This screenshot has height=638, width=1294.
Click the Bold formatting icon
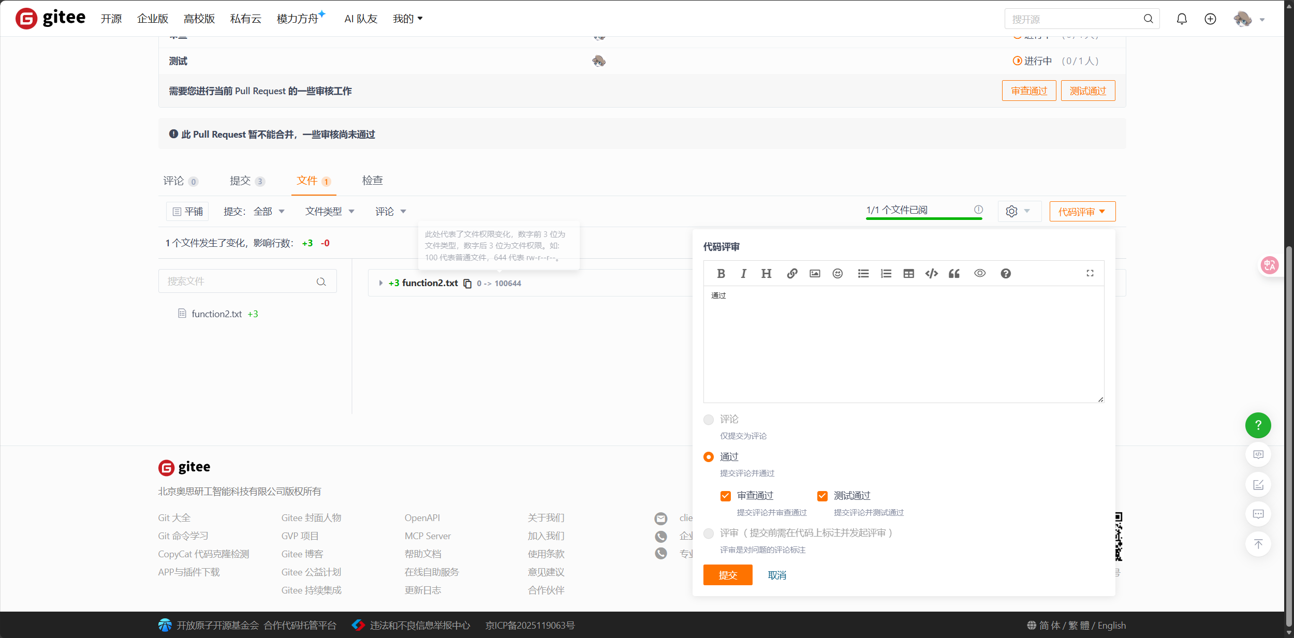point(720,274)
